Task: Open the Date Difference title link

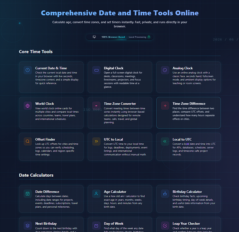Action: pos(47,192)
